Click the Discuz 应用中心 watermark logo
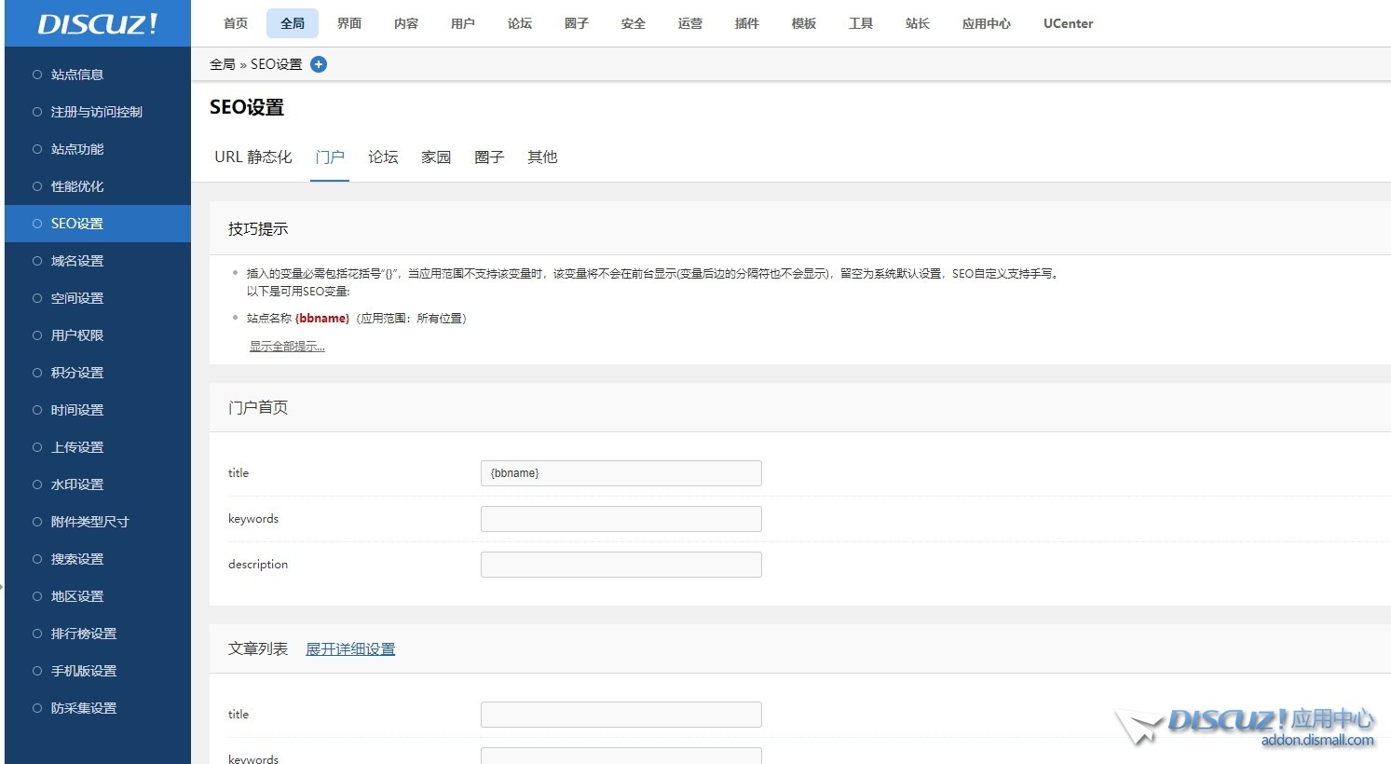 click(1248, 726)
